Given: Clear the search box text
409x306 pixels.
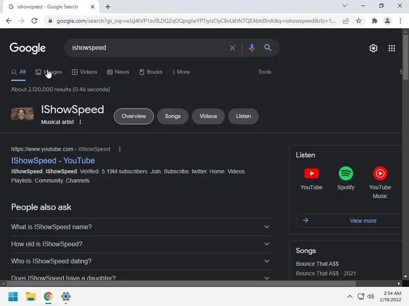Looking at the screenshot, I should point(232,48).
